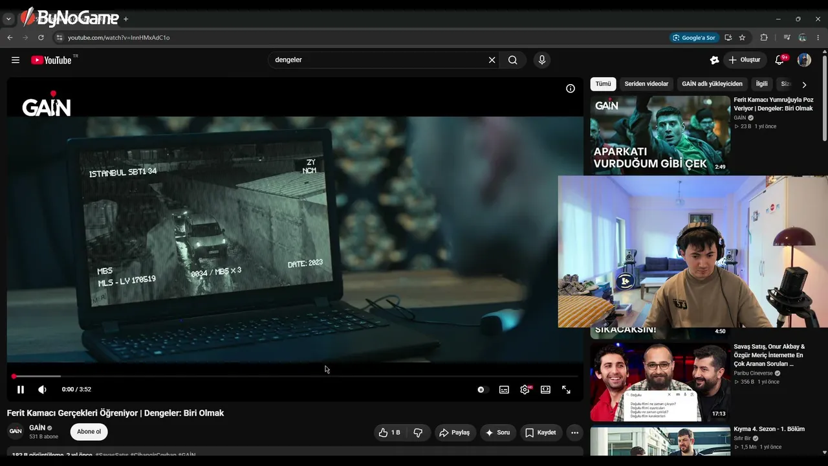Screen dimensions: 828x466
Task: Enter full screen mode
Action: click(566, 390)
